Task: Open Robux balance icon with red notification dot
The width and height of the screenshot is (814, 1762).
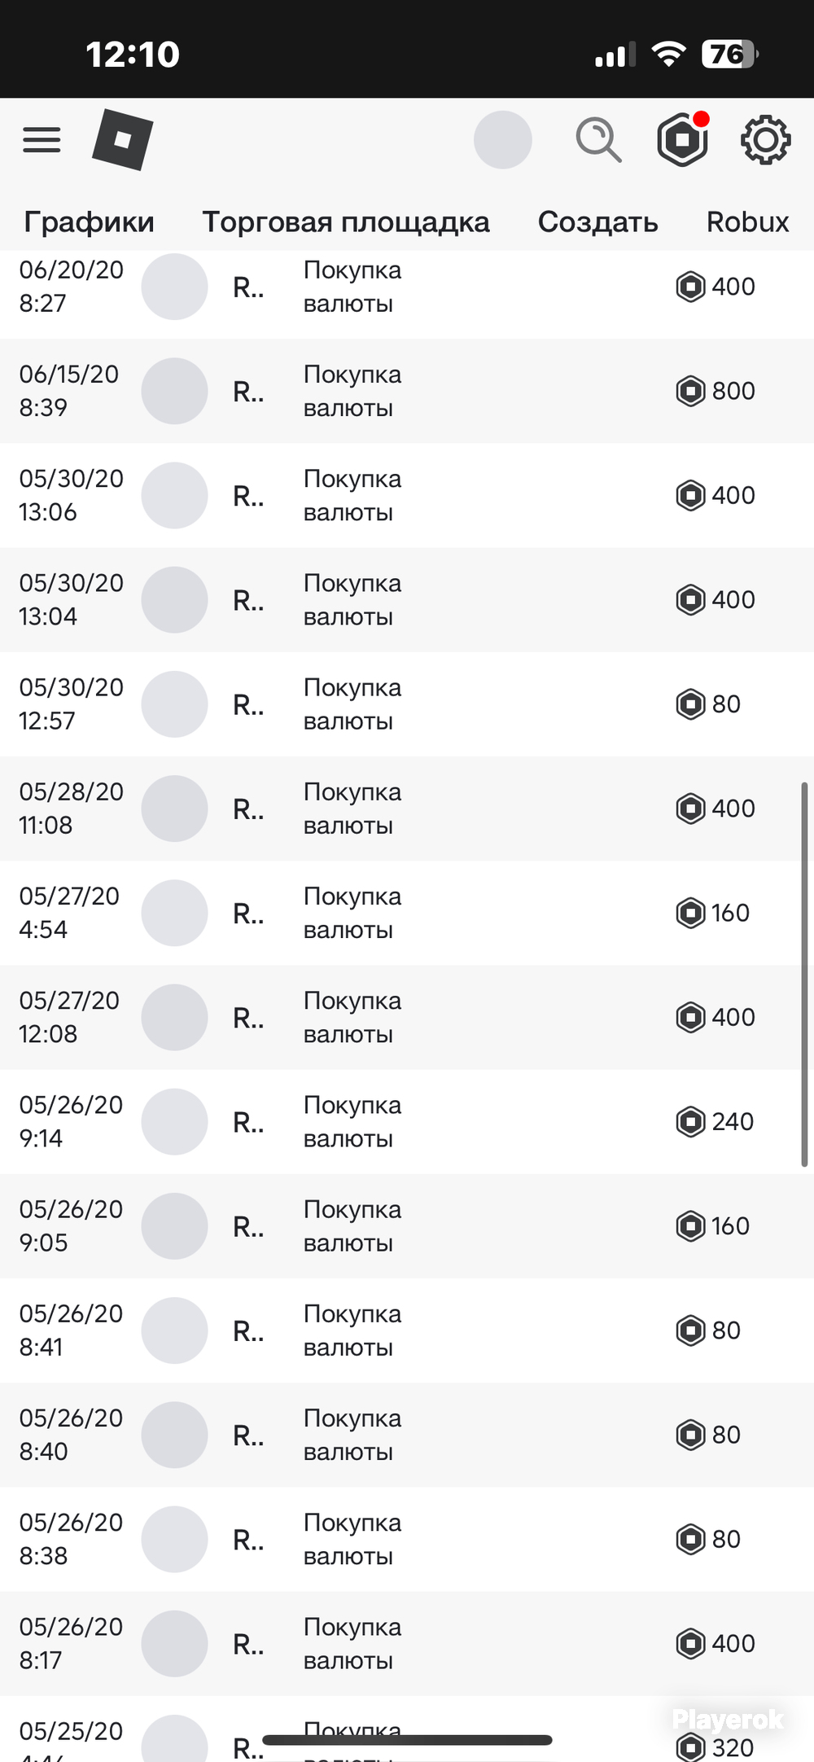Action: pyautogui.click(x=683, y=139)
